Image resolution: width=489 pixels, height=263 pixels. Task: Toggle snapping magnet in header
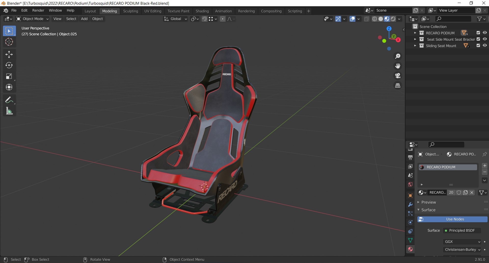(x=204, y=19)
